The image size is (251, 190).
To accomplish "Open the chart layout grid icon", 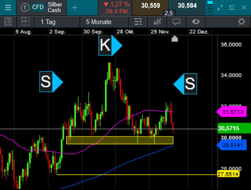I will (x=25, y=22).
